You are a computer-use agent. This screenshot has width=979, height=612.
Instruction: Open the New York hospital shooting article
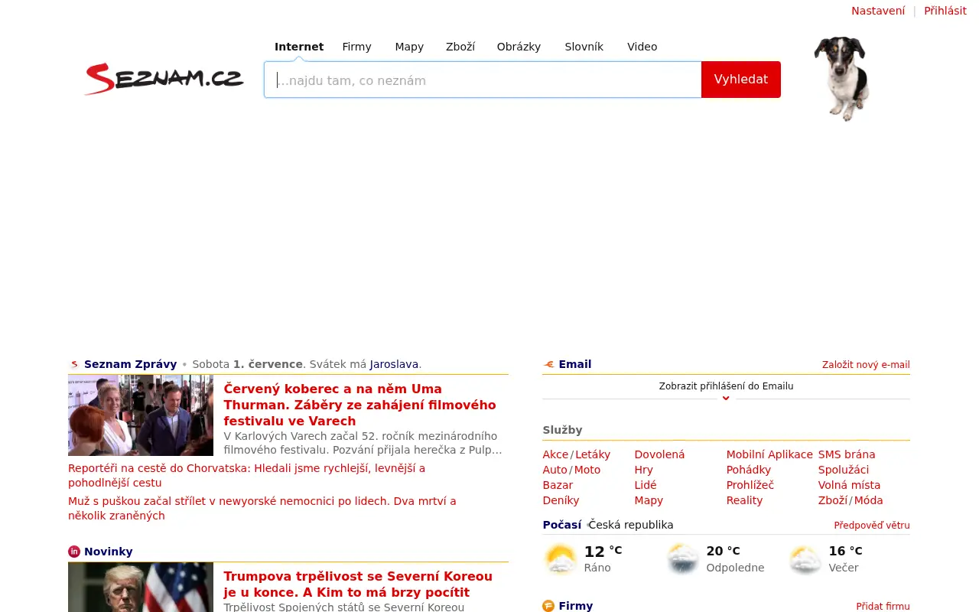262,508
